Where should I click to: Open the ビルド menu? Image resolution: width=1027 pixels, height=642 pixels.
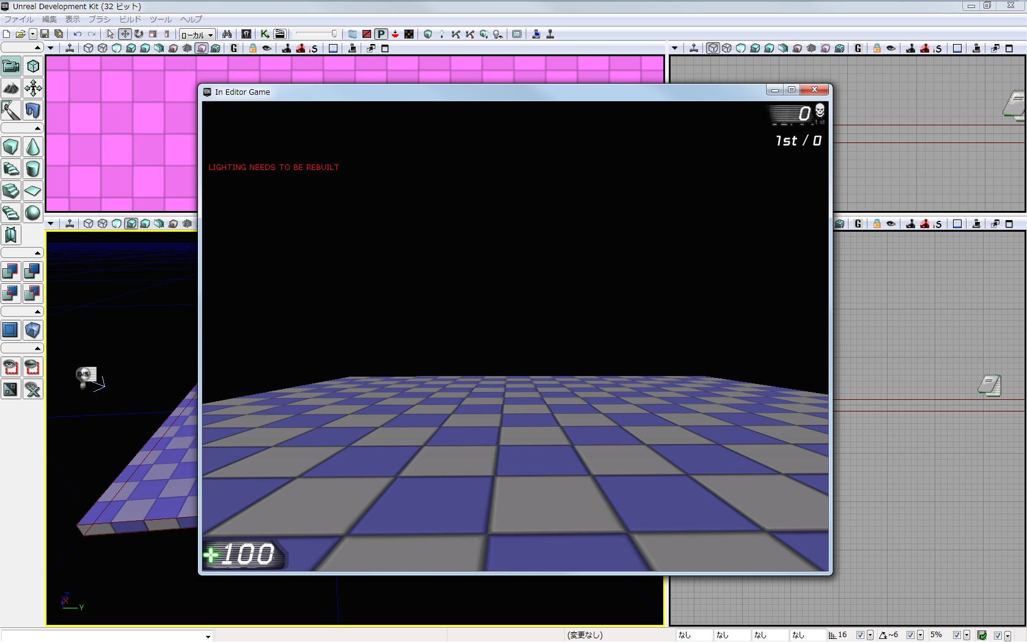click(x=130, y=19)
